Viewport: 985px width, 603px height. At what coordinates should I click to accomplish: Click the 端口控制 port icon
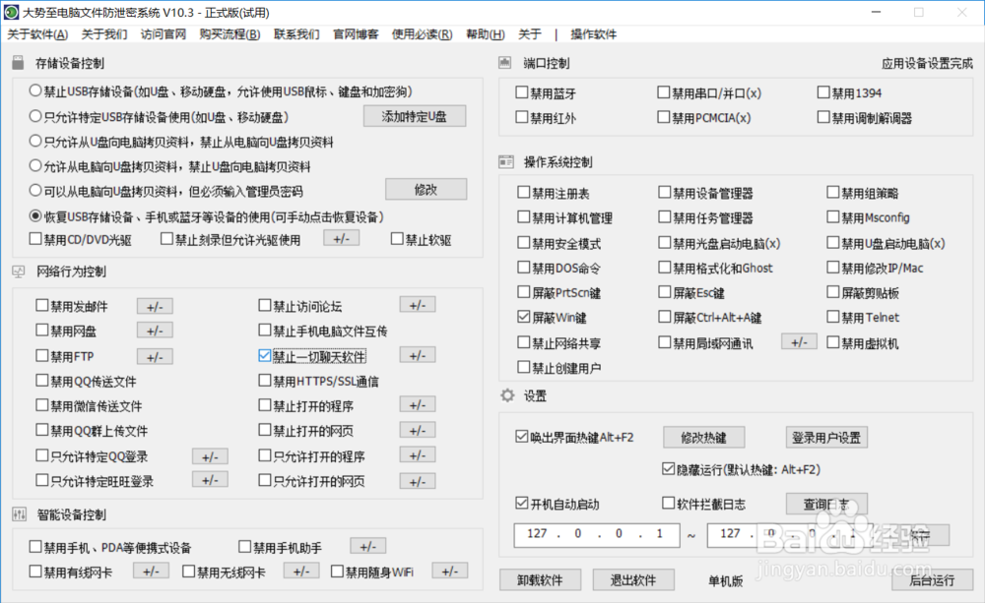click(x=505, y=62)
